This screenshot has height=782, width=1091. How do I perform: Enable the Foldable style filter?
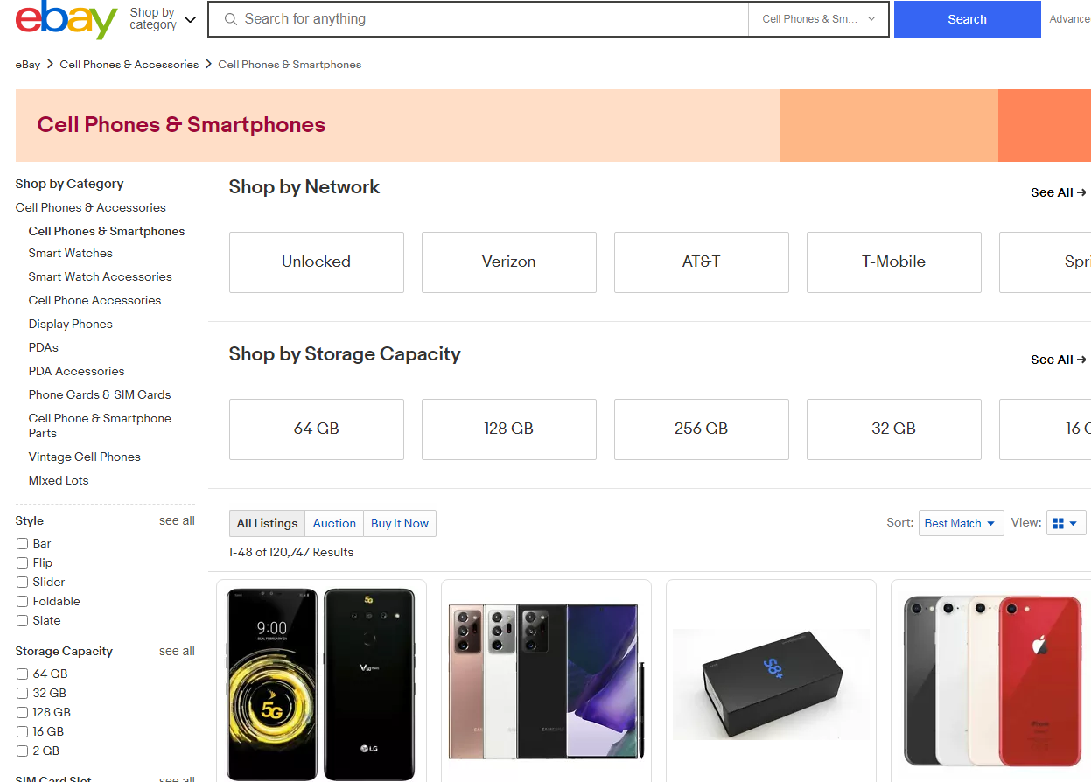click(x=23, y=601)
